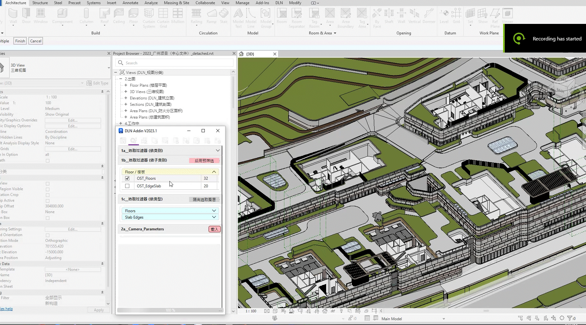Toggle the Region Visible checkbox
The height and width of the screenshot is (325, 586).
47,189
